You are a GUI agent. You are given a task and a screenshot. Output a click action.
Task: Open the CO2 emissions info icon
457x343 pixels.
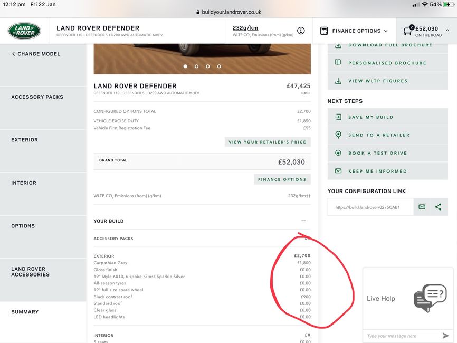click(301, 31)
